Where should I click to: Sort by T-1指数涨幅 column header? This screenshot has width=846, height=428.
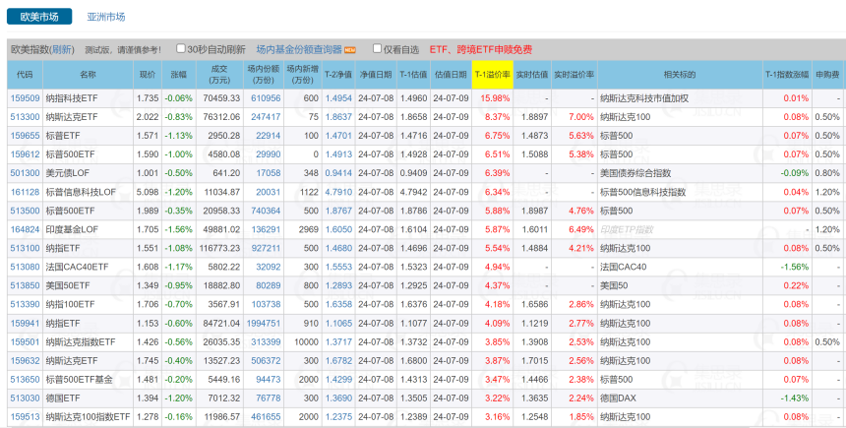(x=786, y=74)
